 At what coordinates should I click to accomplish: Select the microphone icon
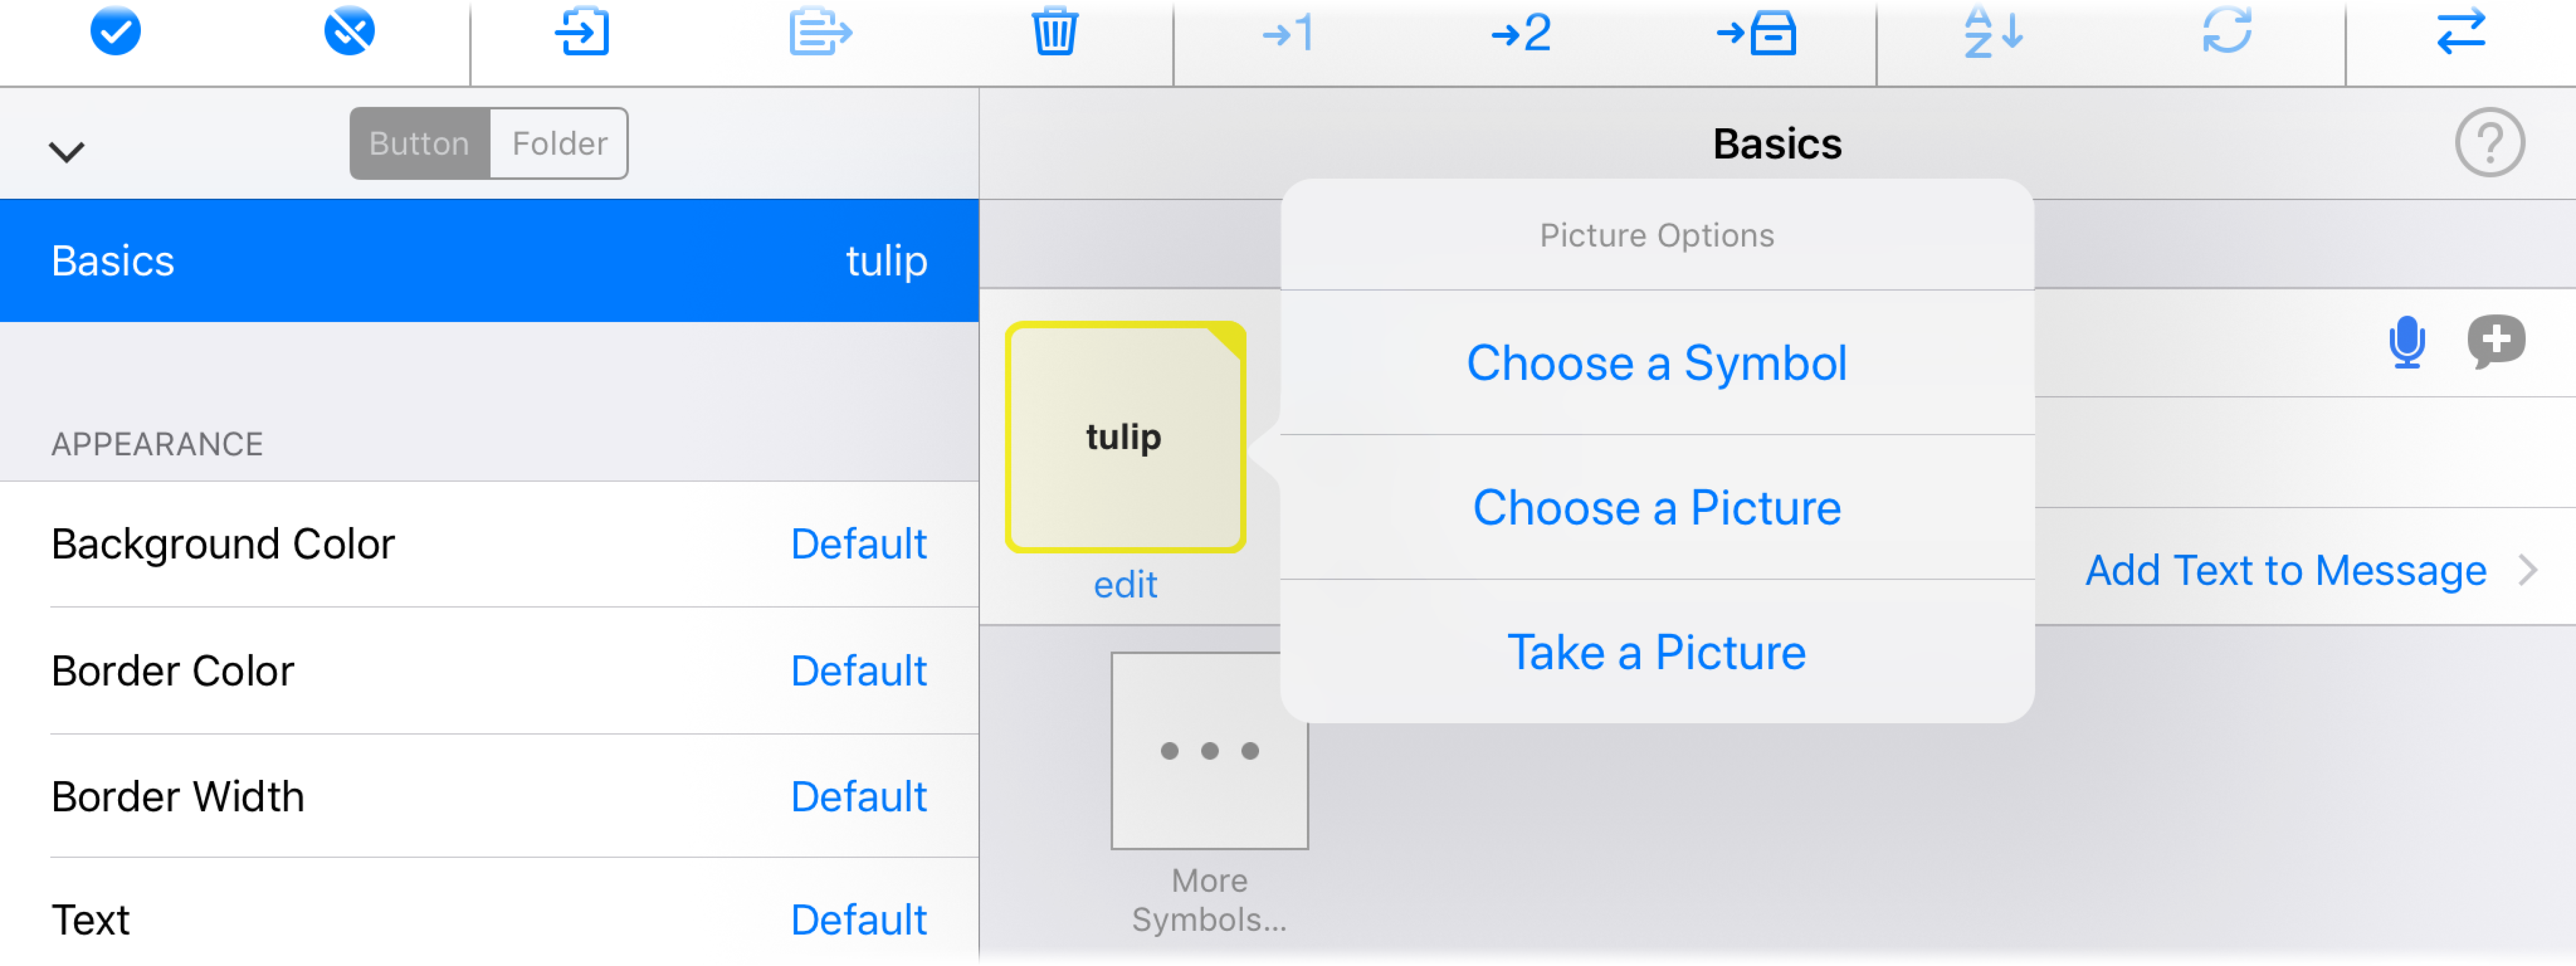tap(2407, 342)
